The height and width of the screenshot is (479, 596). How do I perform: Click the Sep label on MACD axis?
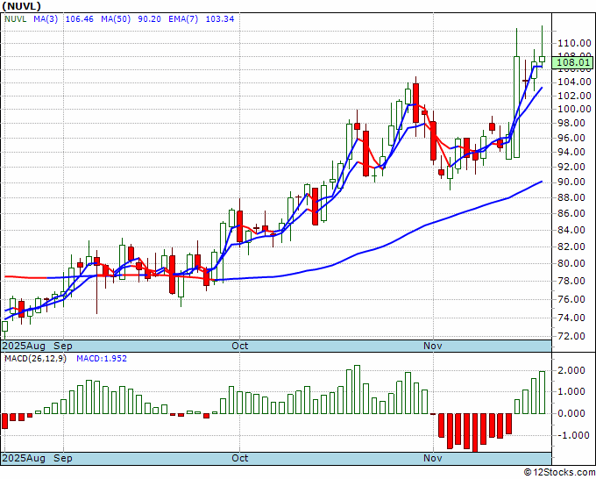tap(63, 458)
